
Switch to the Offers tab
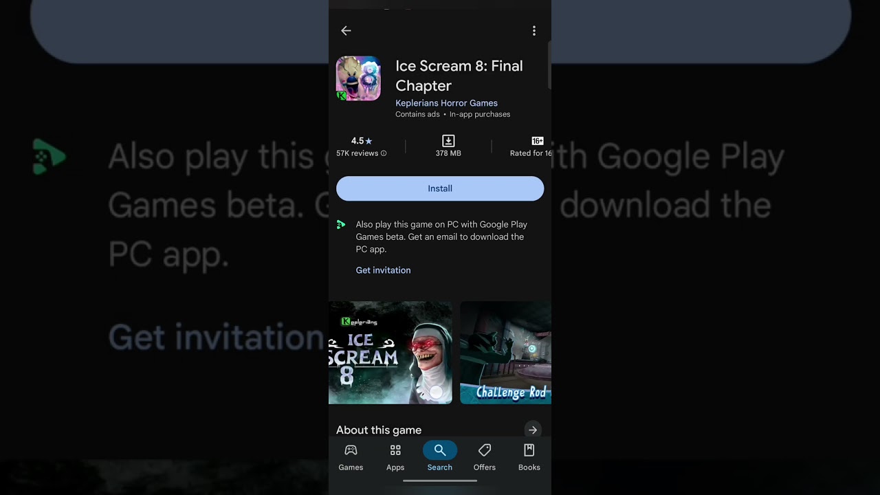coord(485,457)
